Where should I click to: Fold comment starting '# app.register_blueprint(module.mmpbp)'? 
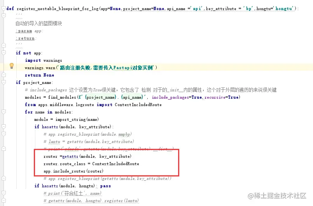coord(3,134)
